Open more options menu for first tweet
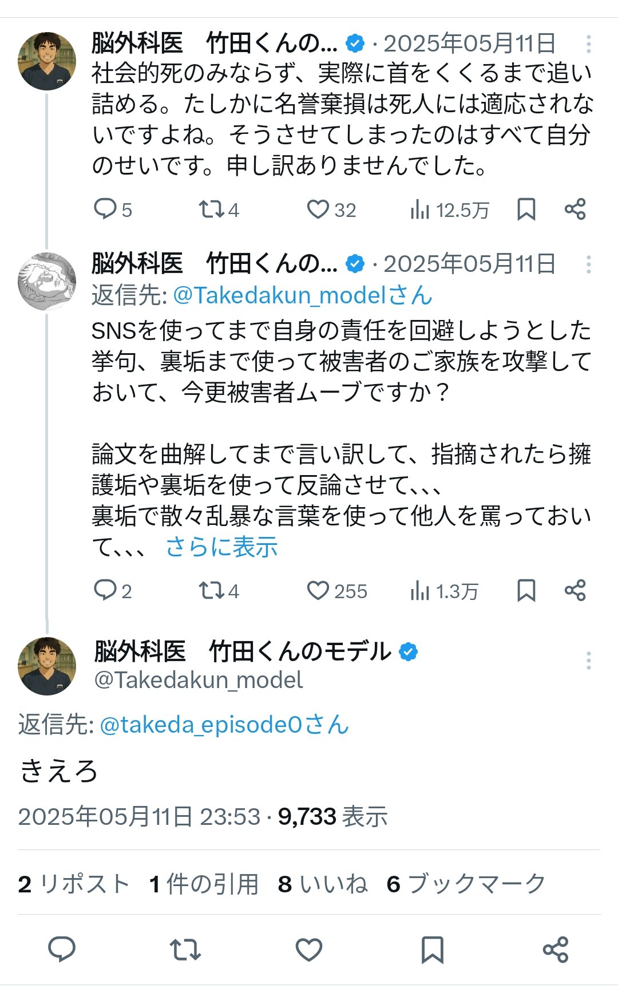 pos(588,44)
